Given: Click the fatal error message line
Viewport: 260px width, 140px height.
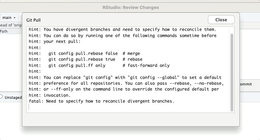Looking at the screenshot, I should [x=102, y=101].
